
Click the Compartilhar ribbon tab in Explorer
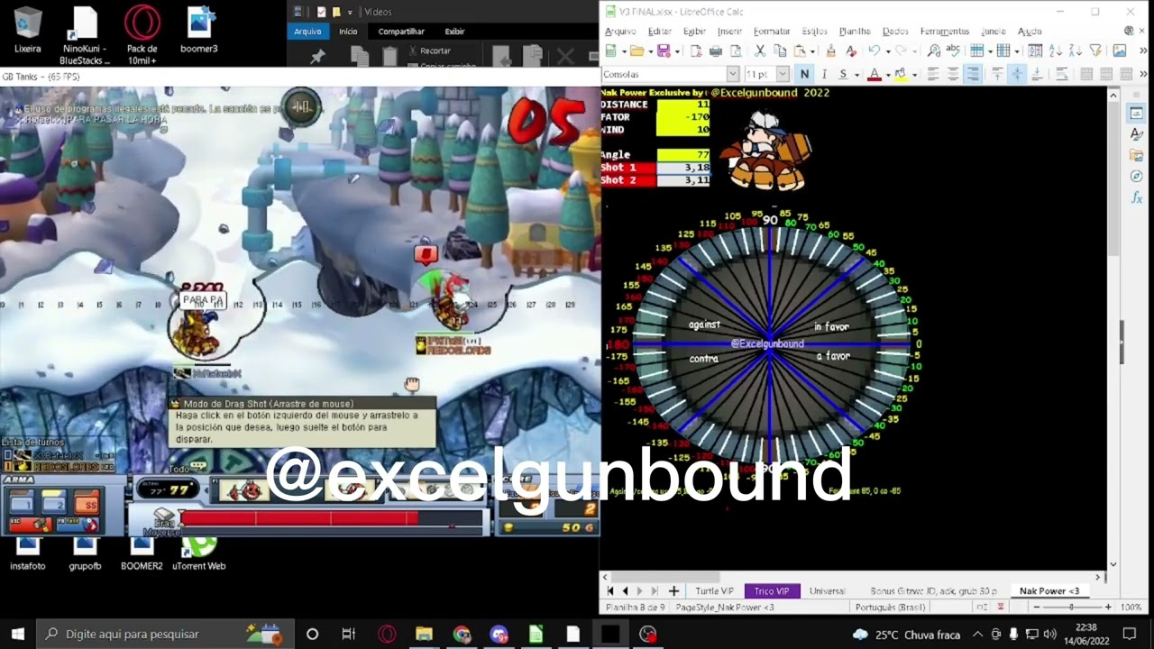coord(401,32)
